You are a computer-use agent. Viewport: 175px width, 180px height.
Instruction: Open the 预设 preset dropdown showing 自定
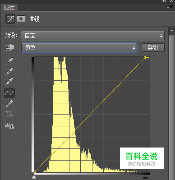(92, 36)
